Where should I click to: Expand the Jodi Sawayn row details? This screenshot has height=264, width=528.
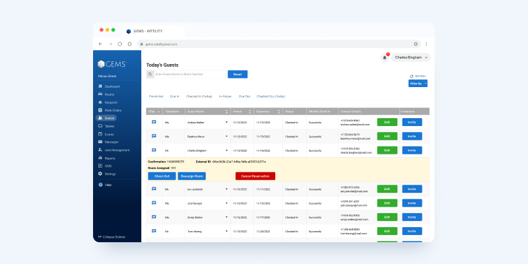(x=226, y=203)
